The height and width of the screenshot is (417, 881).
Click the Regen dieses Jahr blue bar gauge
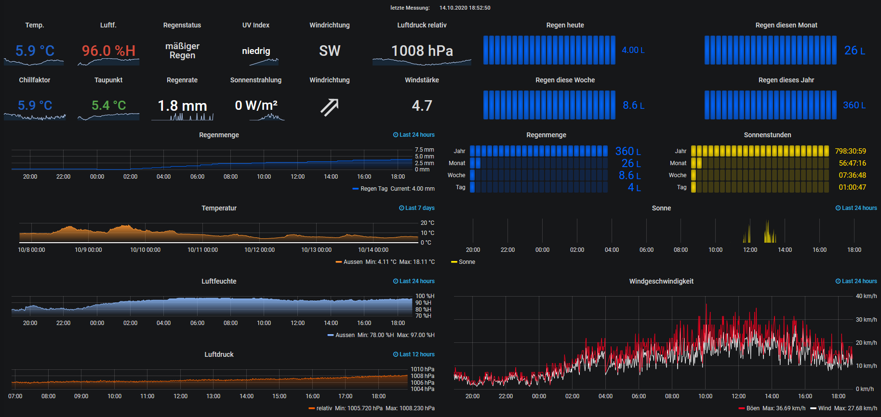(771, 105)
